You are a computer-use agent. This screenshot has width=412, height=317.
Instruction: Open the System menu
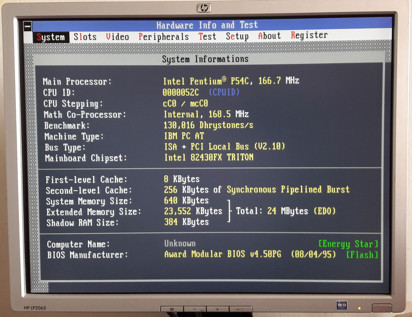point(51,37)
